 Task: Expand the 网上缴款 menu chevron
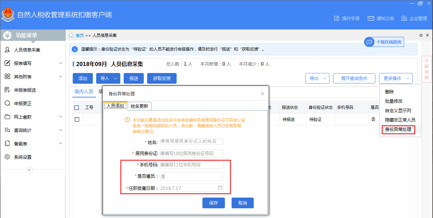coord(61,117)
